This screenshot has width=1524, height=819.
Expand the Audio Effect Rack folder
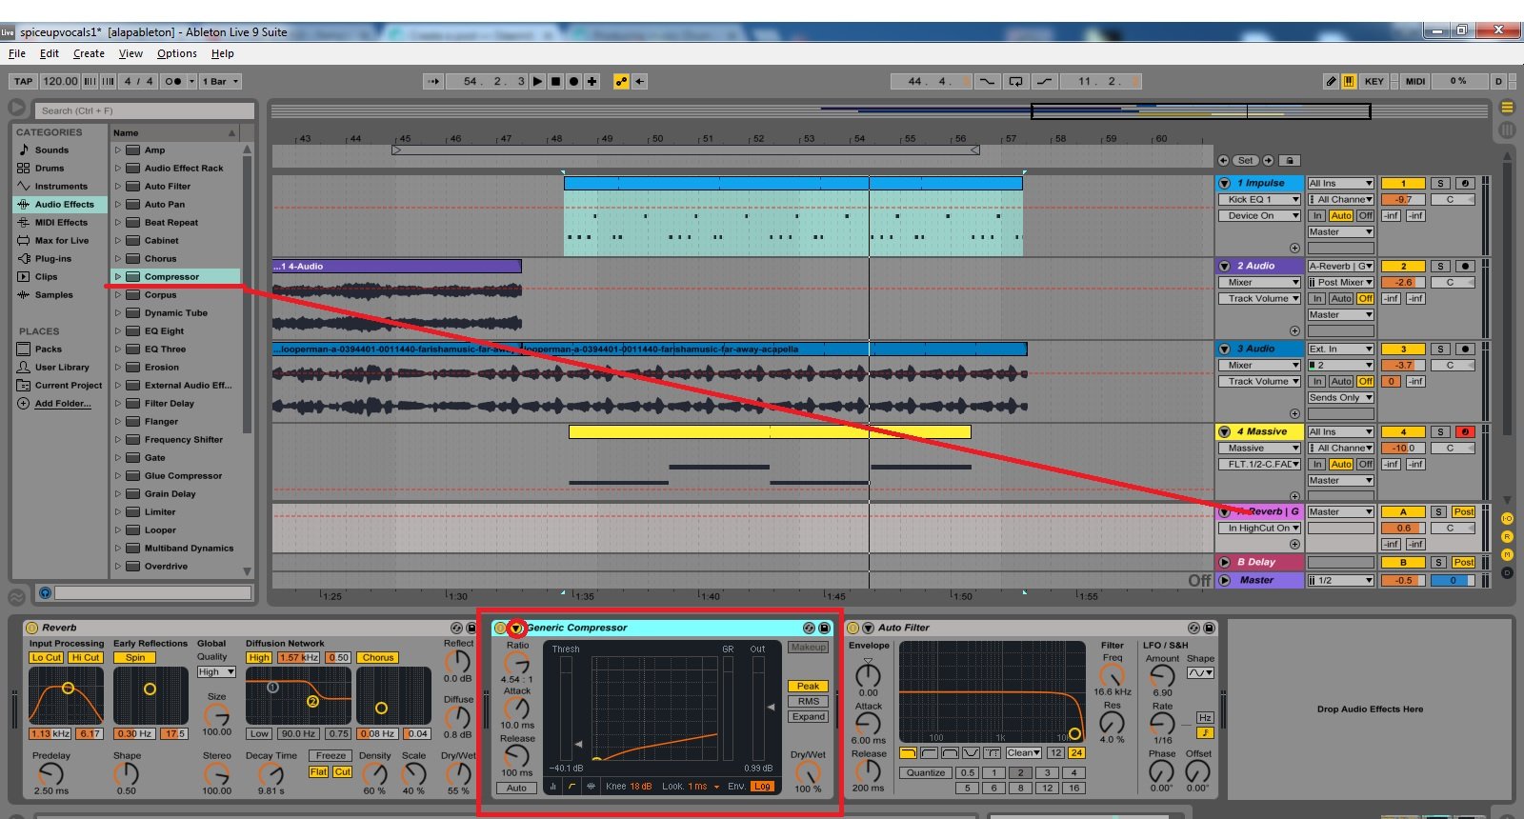point(118,169)
